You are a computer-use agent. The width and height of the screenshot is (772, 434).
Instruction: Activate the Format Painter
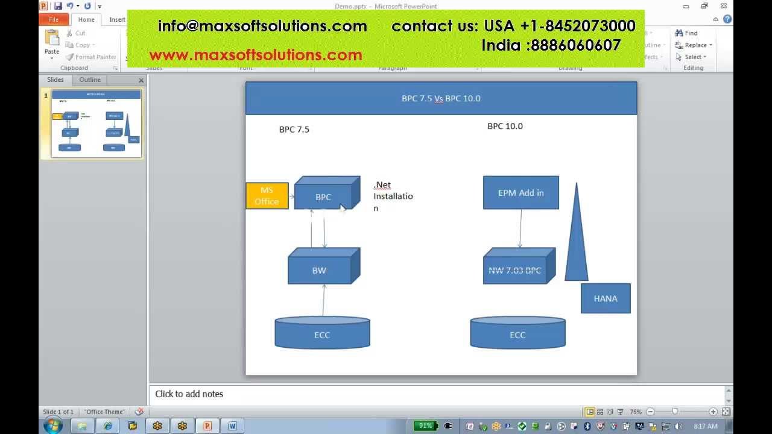click(91, 57)
